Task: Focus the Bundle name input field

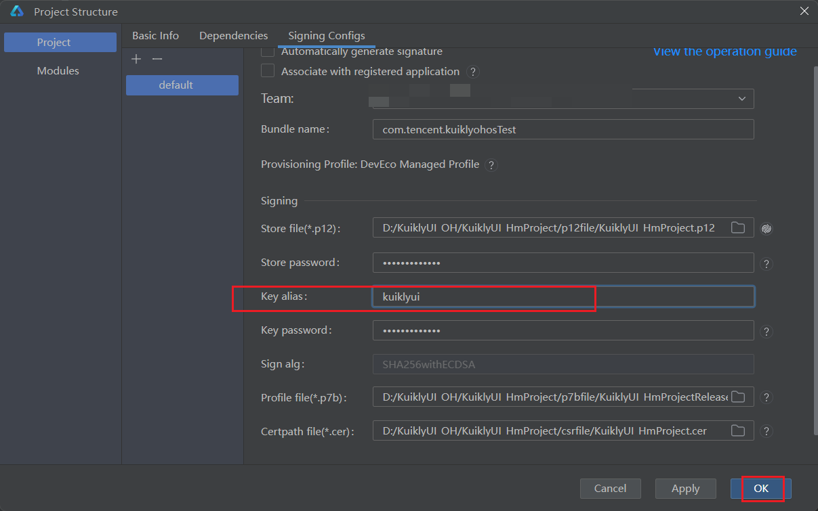Action: click(563, 129)
